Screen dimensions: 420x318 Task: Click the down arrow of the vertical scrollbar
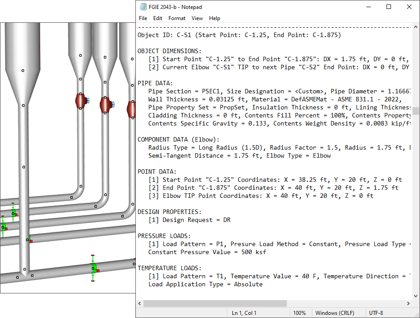pyautogui.click(x=416, y=295)
